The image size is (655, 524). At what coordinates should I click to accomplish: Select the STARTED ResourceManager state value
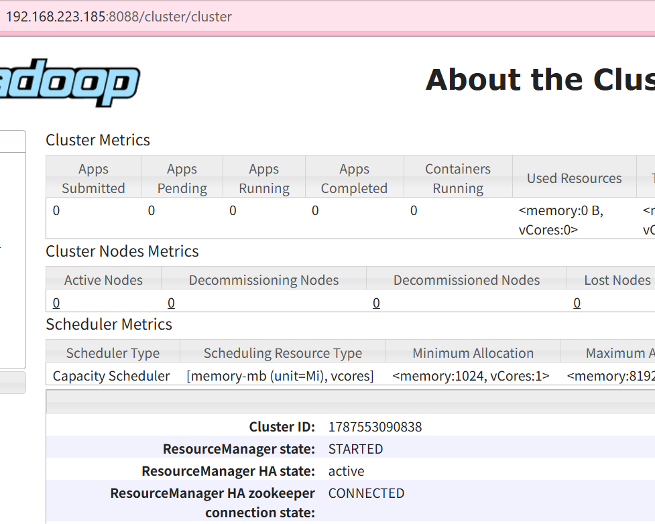point(355,449)
